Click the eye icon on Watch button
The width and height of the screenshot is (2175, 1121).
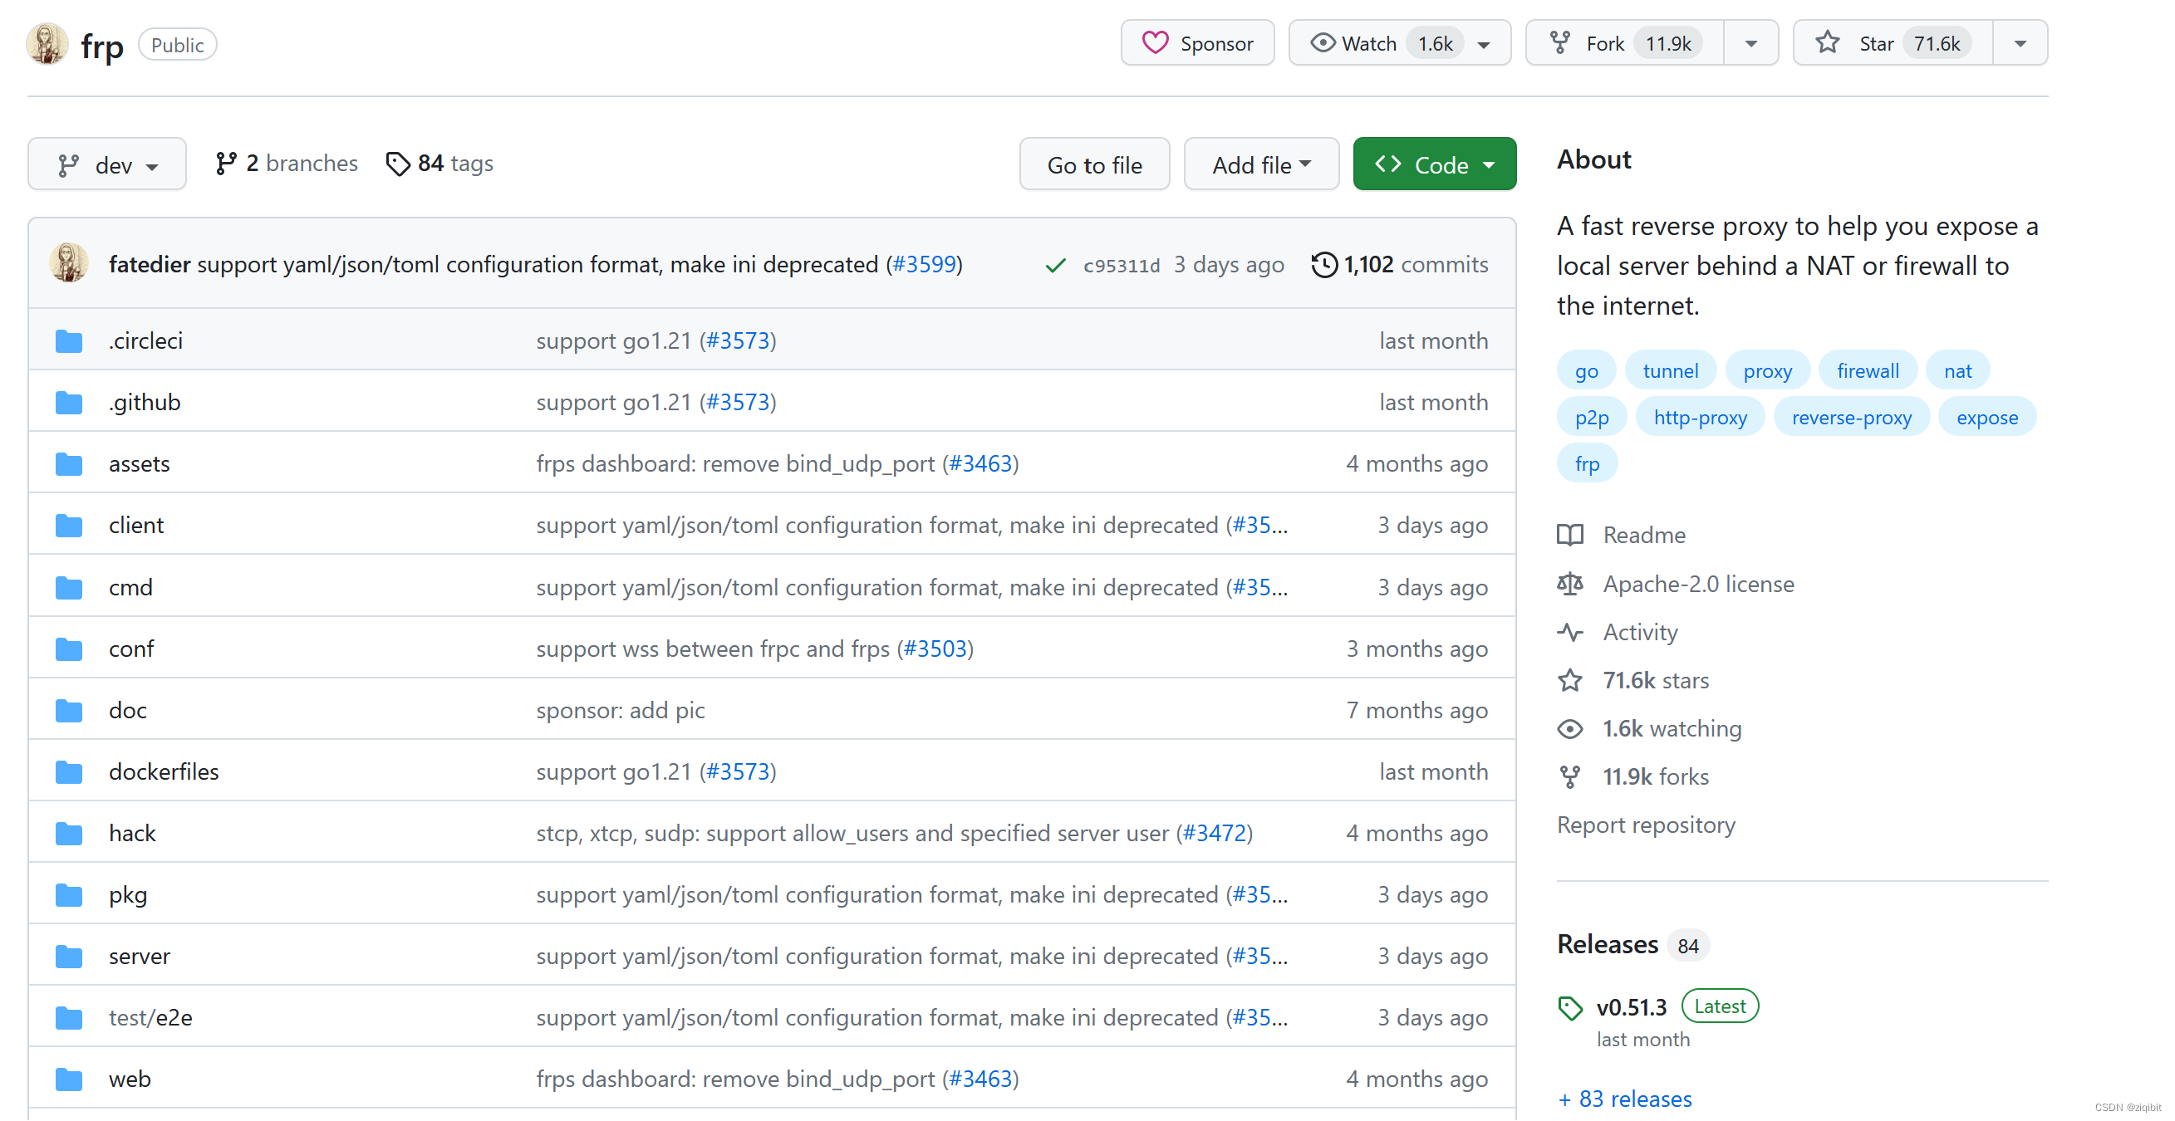tap(1322, 43)
